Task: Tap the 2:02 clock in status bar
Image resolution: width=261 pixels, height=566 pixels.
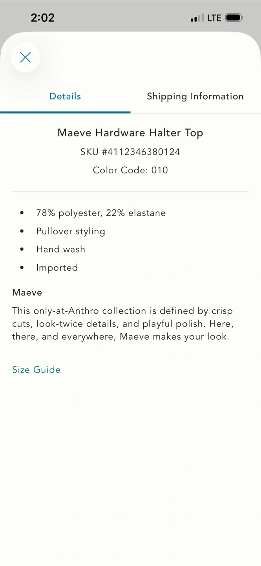Action: click(42, 18)
